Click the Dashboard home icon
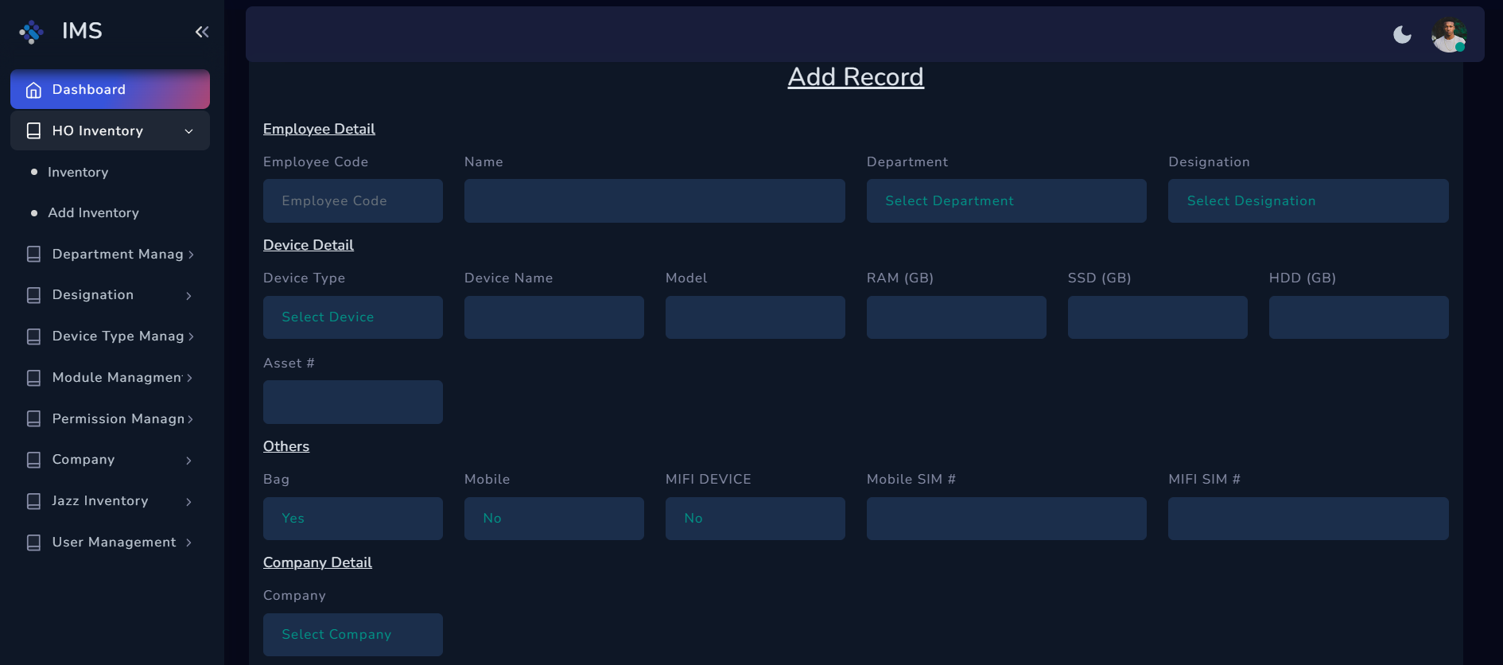The height and width of the screenshot is (665, 1503). (x=33, y=90)
